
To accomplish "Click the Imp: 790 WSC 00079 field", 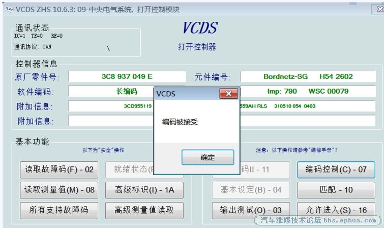I will pos(308,92).
